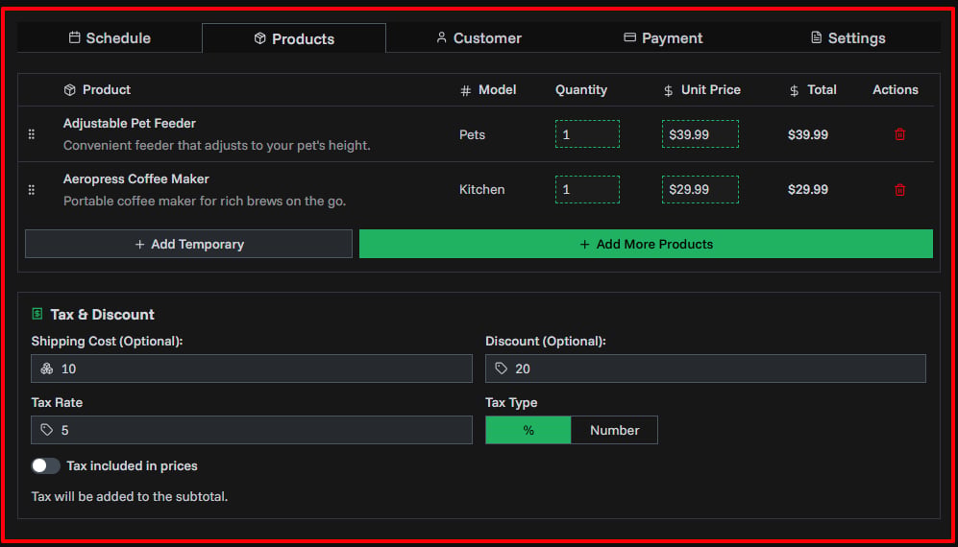
Task: Grab the Adjustable Pet Feeder drag handle
Action: 32,134
